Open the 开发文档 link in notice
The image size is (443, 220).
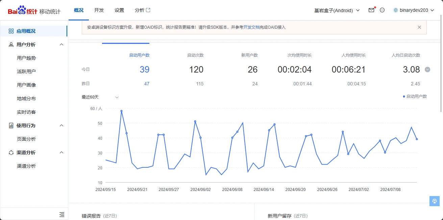point(251,27)
